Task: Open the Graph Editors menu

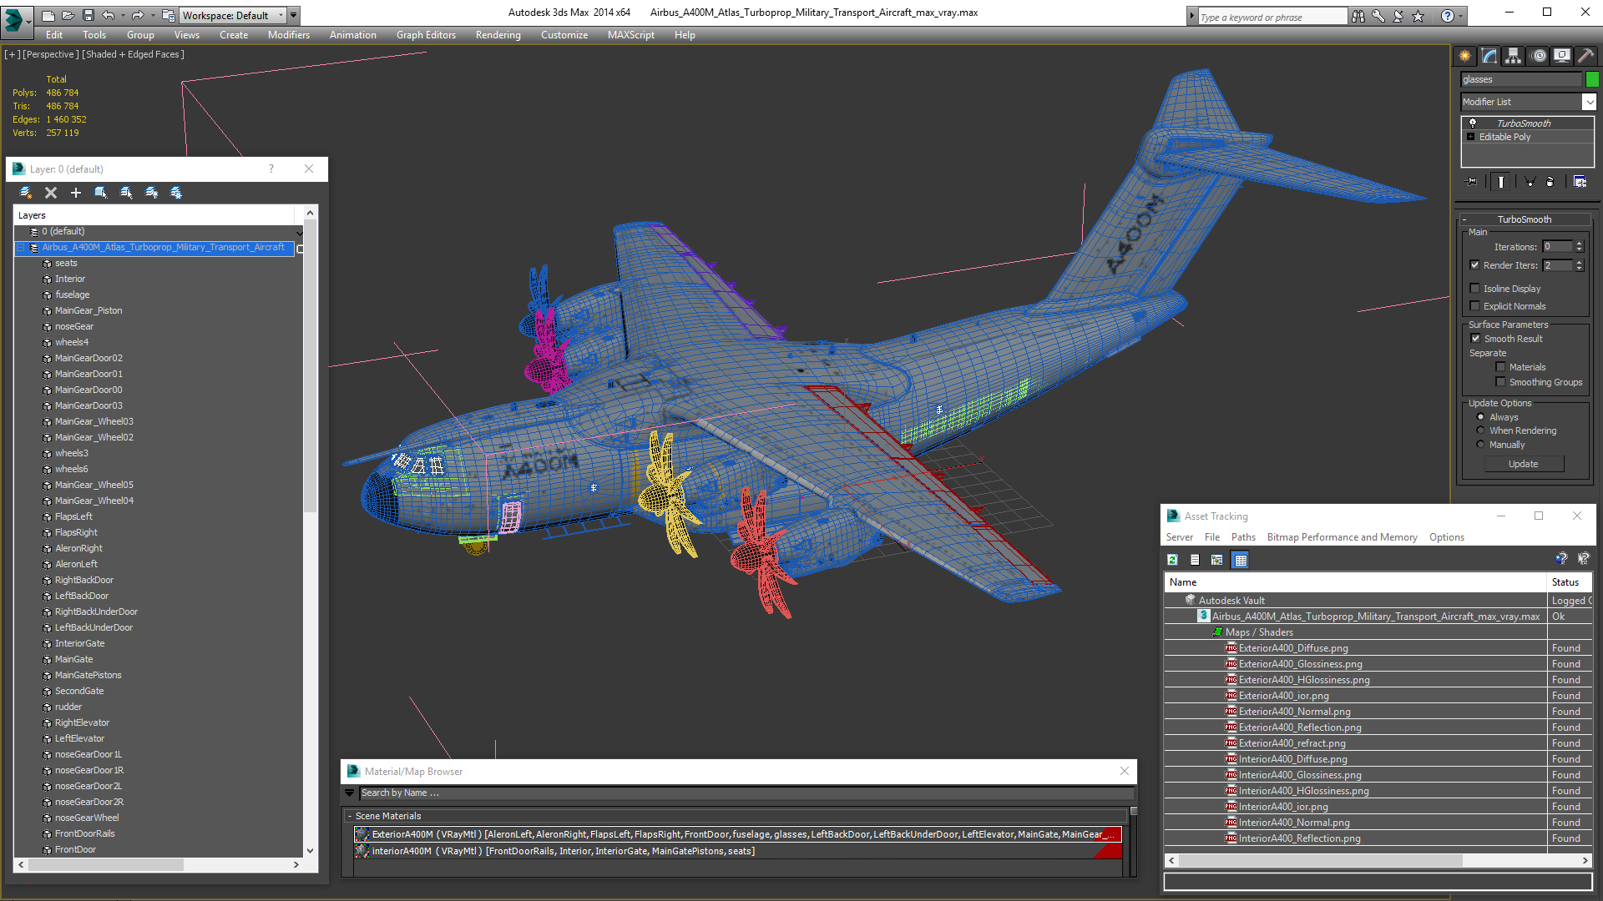Action: point(426,35)
